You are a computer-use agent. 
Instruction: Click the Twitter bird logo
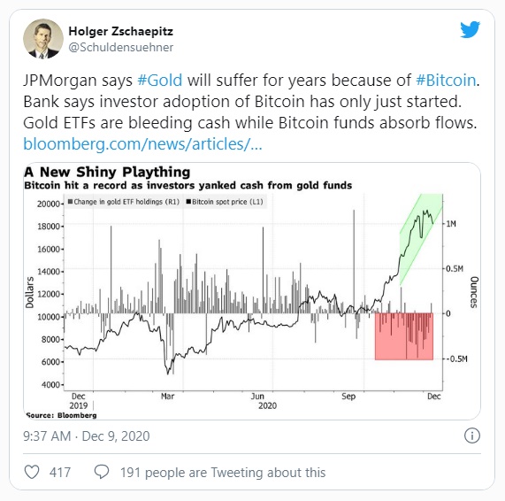470,30
